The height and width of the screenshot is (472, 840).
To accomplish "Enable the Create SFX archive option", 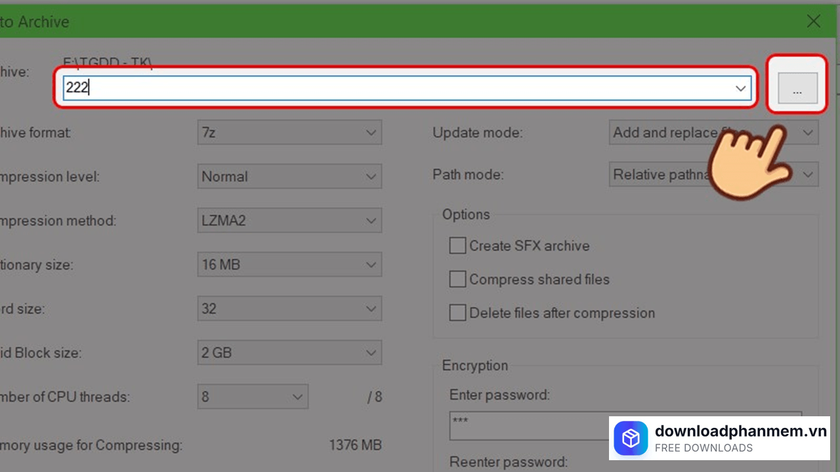I will [x=457, y=245].
